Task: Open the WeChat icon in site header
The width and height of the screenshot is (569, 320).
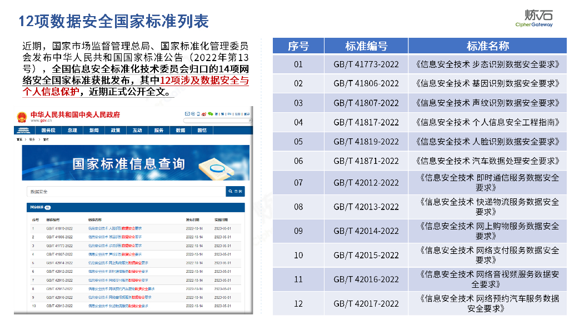Action: pyautogui.click(x=210, y=114)
